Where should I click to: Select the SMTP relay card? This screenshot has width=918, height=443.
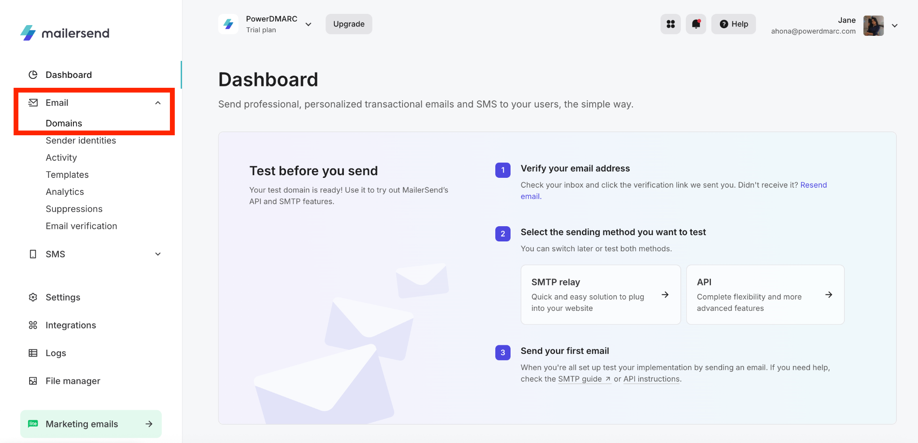point(601,295)
